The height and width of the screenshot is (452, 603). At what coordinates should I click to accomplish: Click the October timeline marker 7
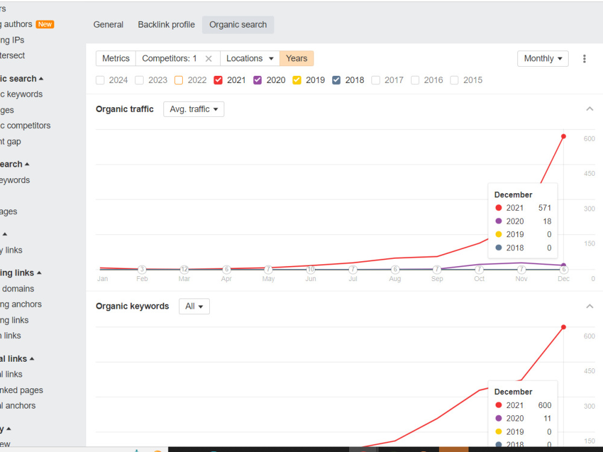[x=479, y=270]
